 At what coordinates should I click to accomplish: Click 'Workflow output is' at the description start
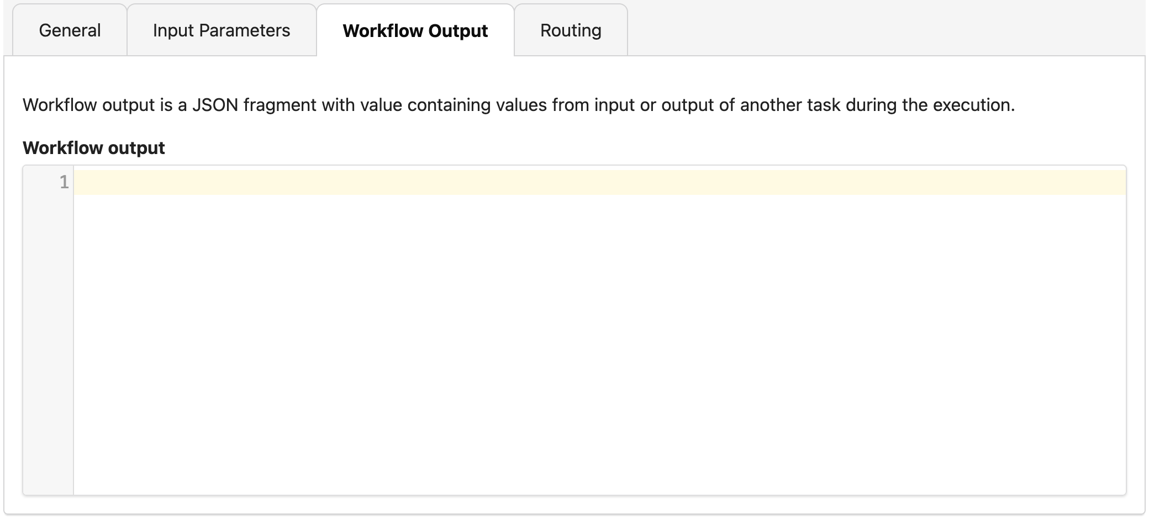click(x=97, y=105)
